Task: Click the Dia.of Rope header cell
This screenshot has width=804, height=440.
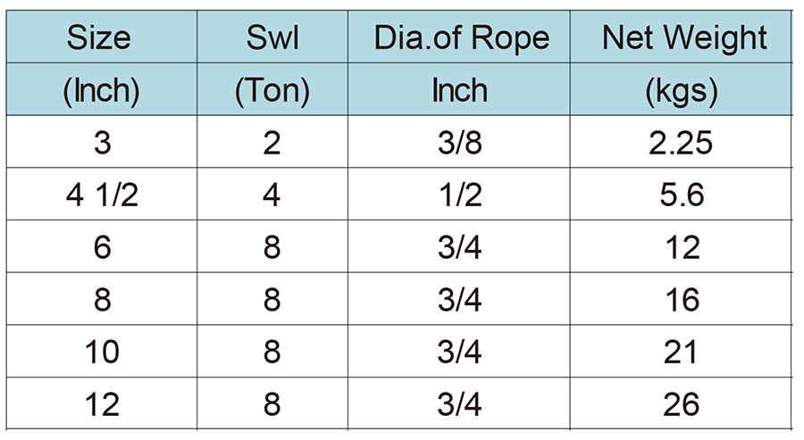Action: click(459, 37)
